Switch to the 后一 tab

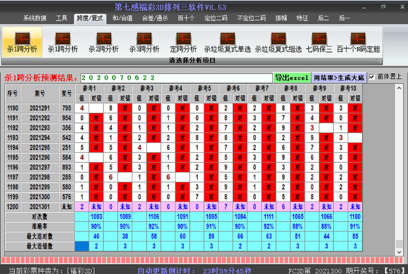click(x=344, y=18)
